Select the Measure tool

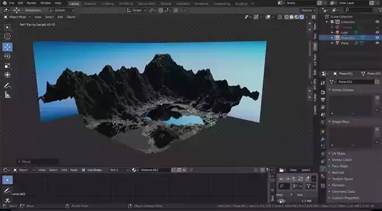(x=7, y=95)
